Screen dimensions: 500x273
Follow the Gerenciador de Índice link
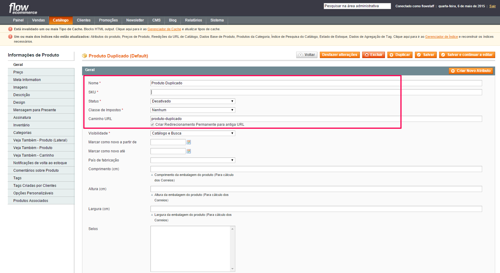[442, 37]
